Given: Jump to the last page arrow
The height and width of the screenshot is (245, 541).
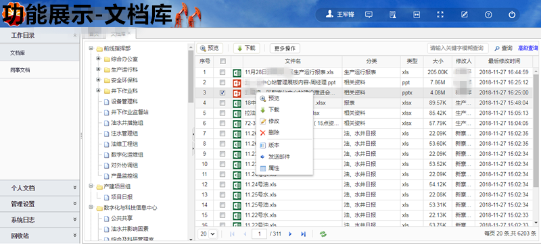Looking at the screenshot, I should pos(303,234).
